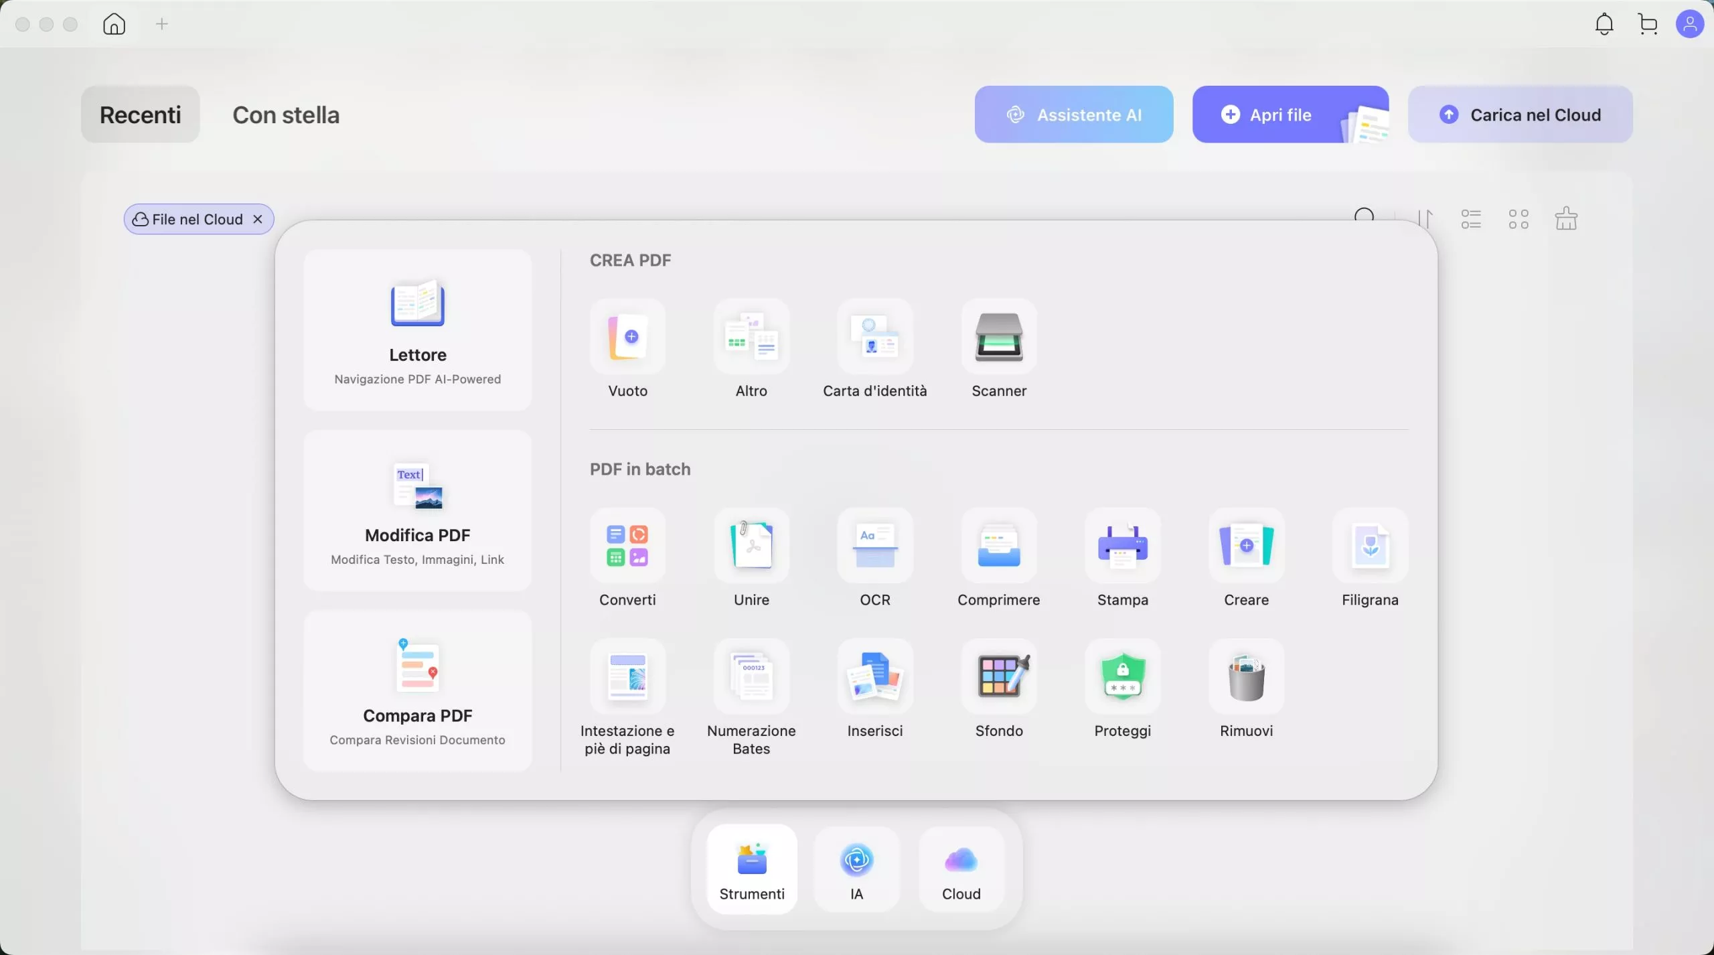The image size is (1714, 955).
Task: Toggle the sort order arrows
Action: coord(1426,218)
